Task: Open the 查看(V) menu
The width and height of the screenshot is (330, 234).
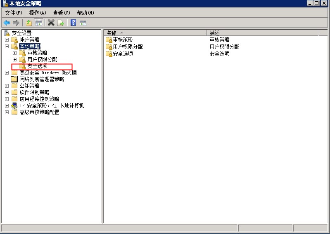Action: coord(62,13)
